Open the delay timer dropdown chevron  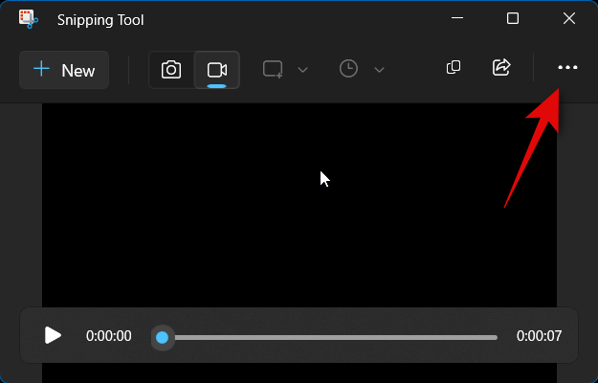click(x=380, y=70)
